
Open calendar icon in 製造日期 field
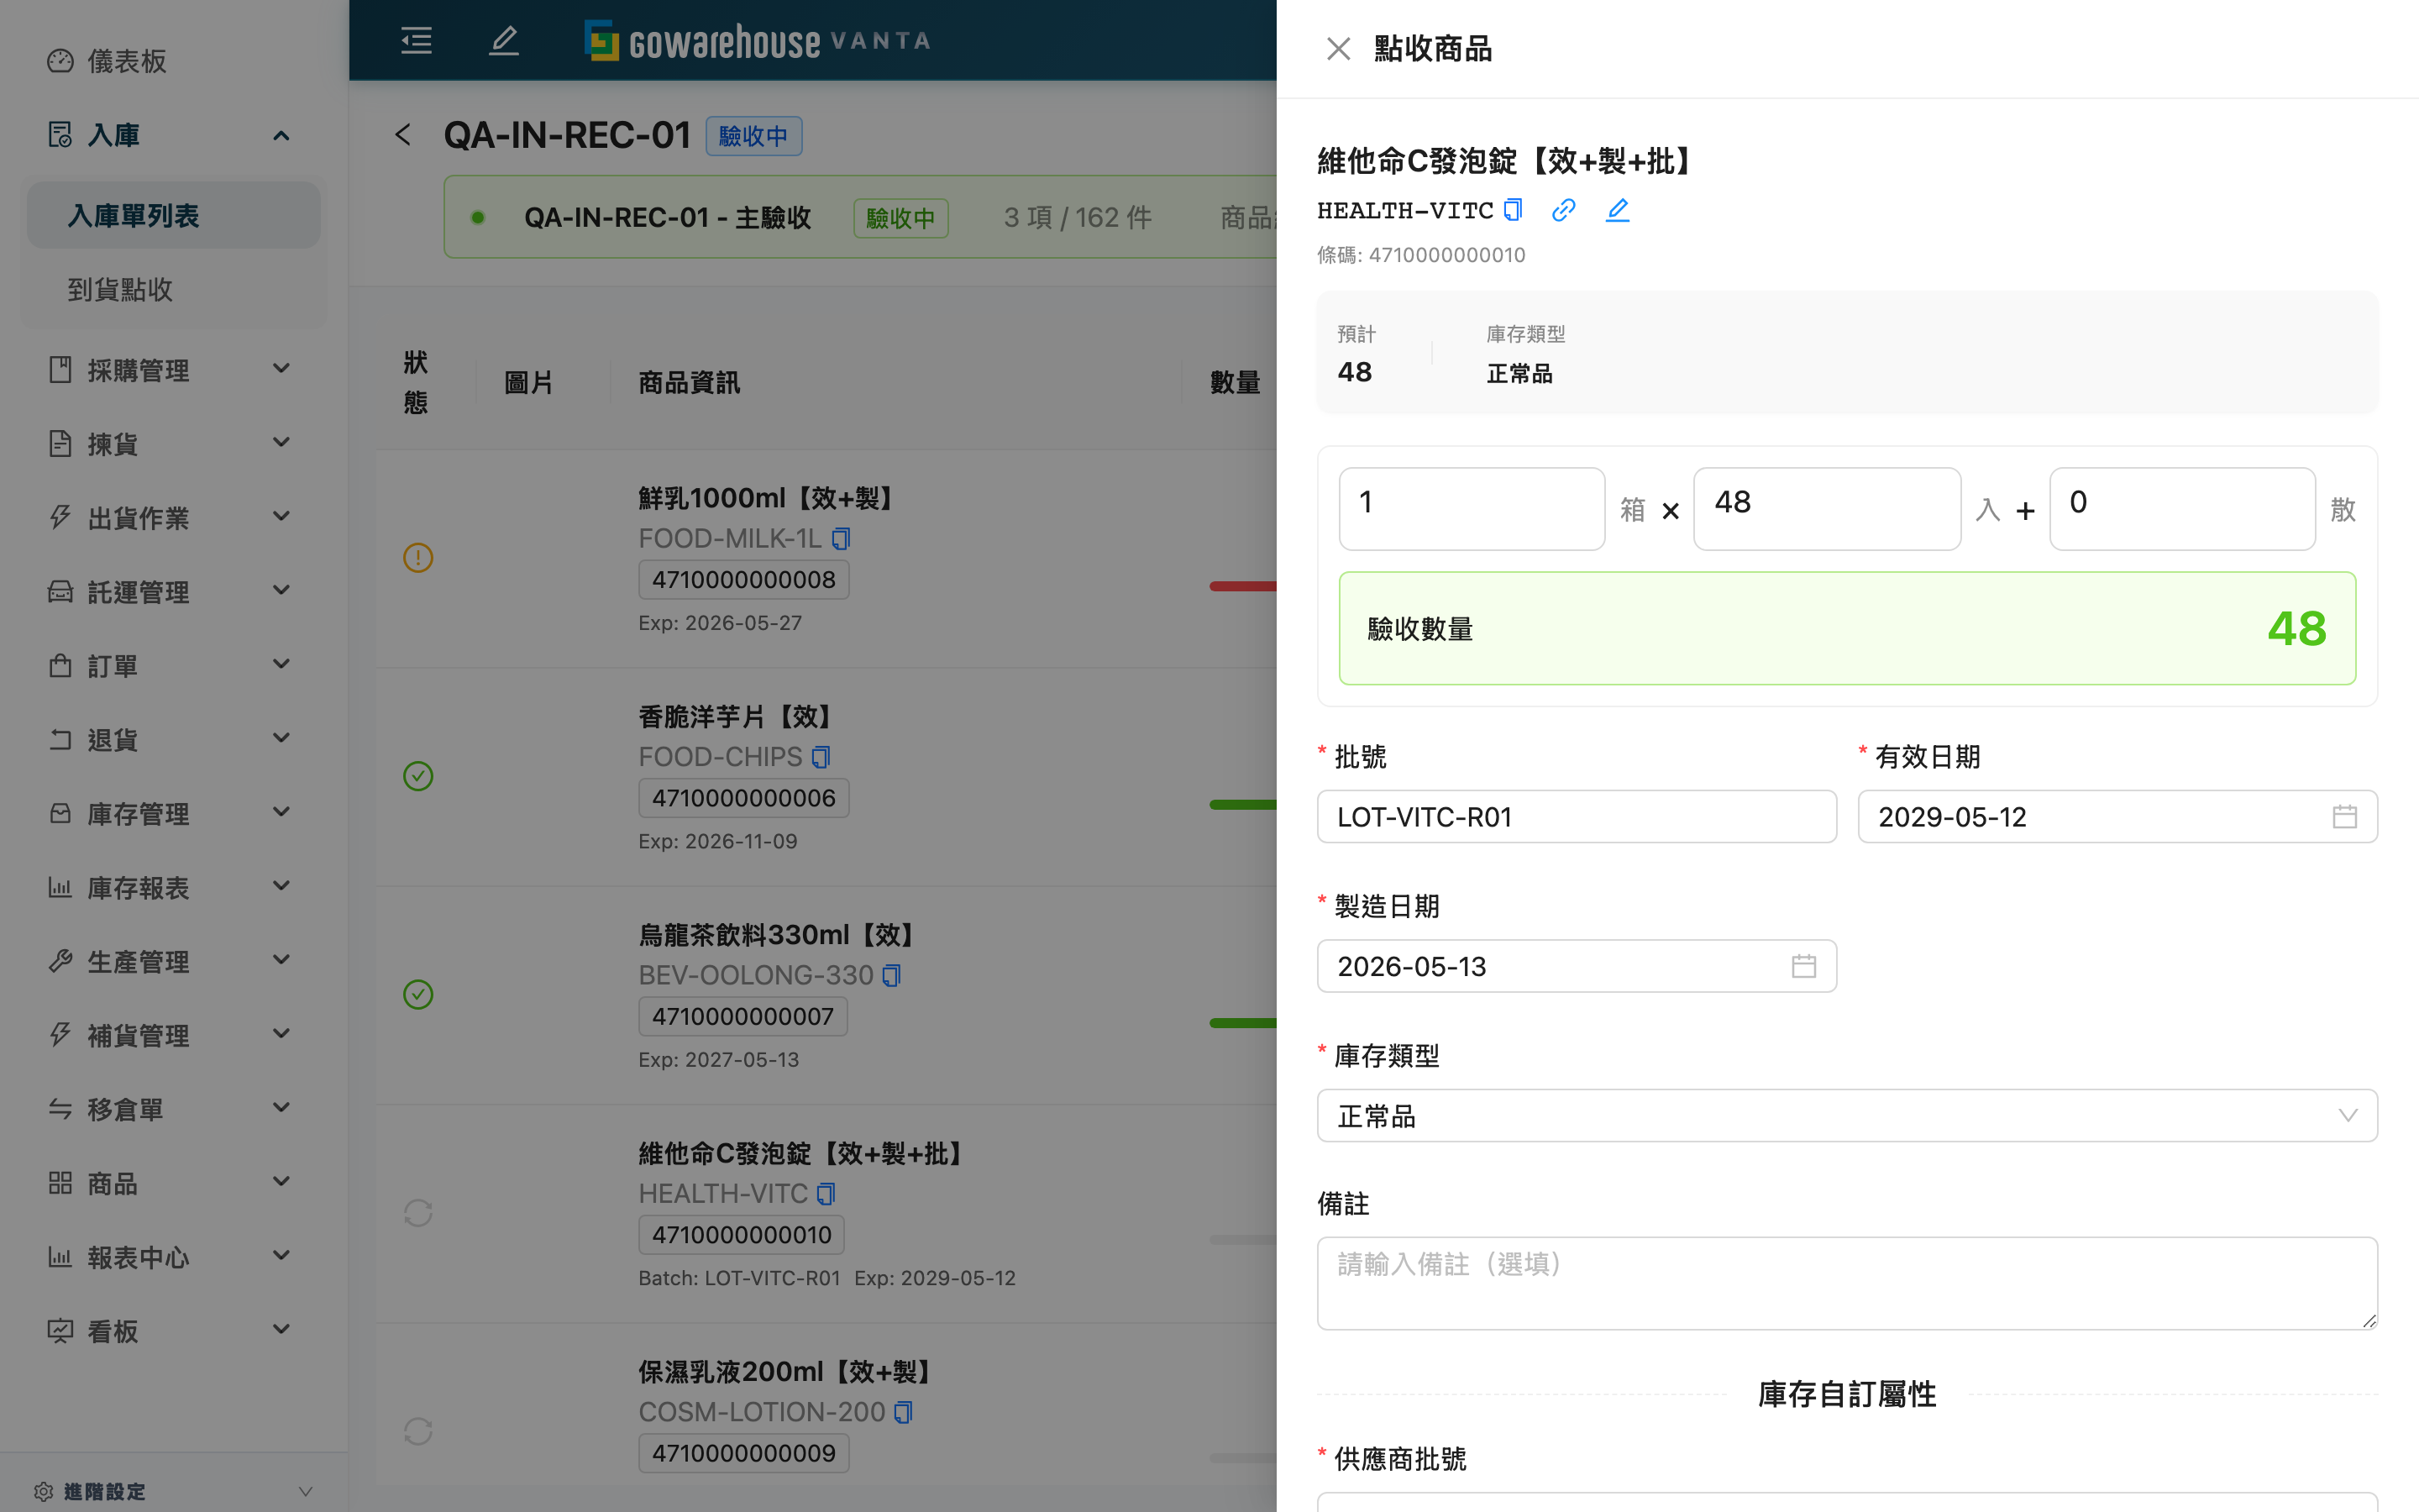click(x=1803, y=966)
